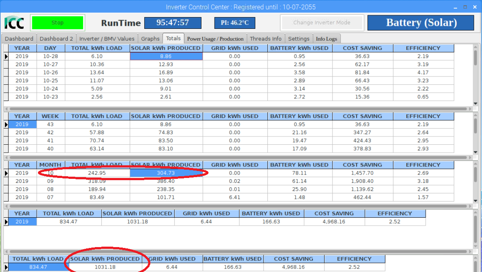Viewport: 482px width, 272px height.
Task: Open the Power Usage / Production tab
Action: tap(215, 38)
